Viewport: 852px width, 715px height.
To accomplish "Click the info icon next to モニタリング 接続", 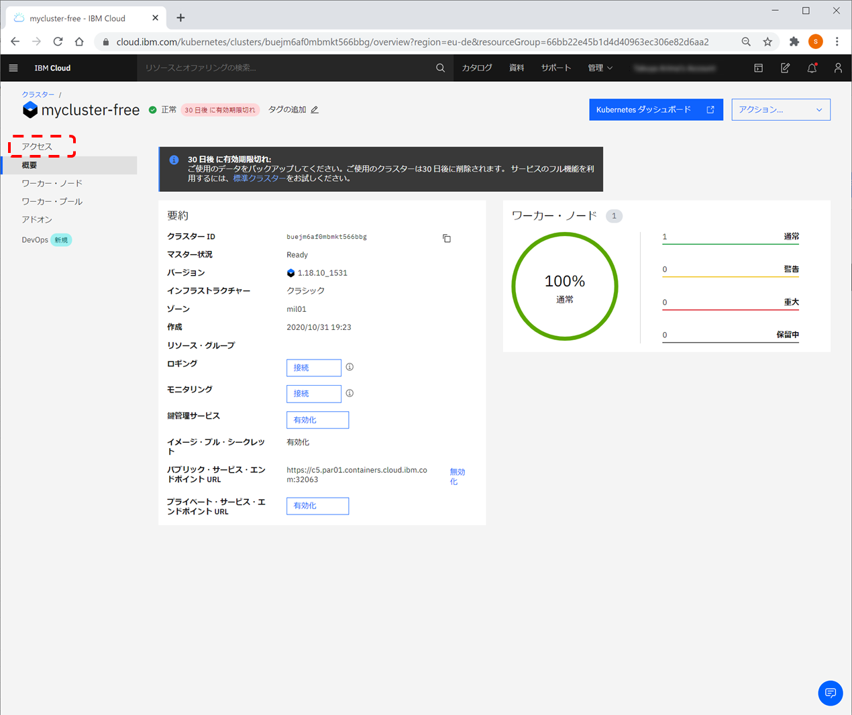I will (350, 393).
